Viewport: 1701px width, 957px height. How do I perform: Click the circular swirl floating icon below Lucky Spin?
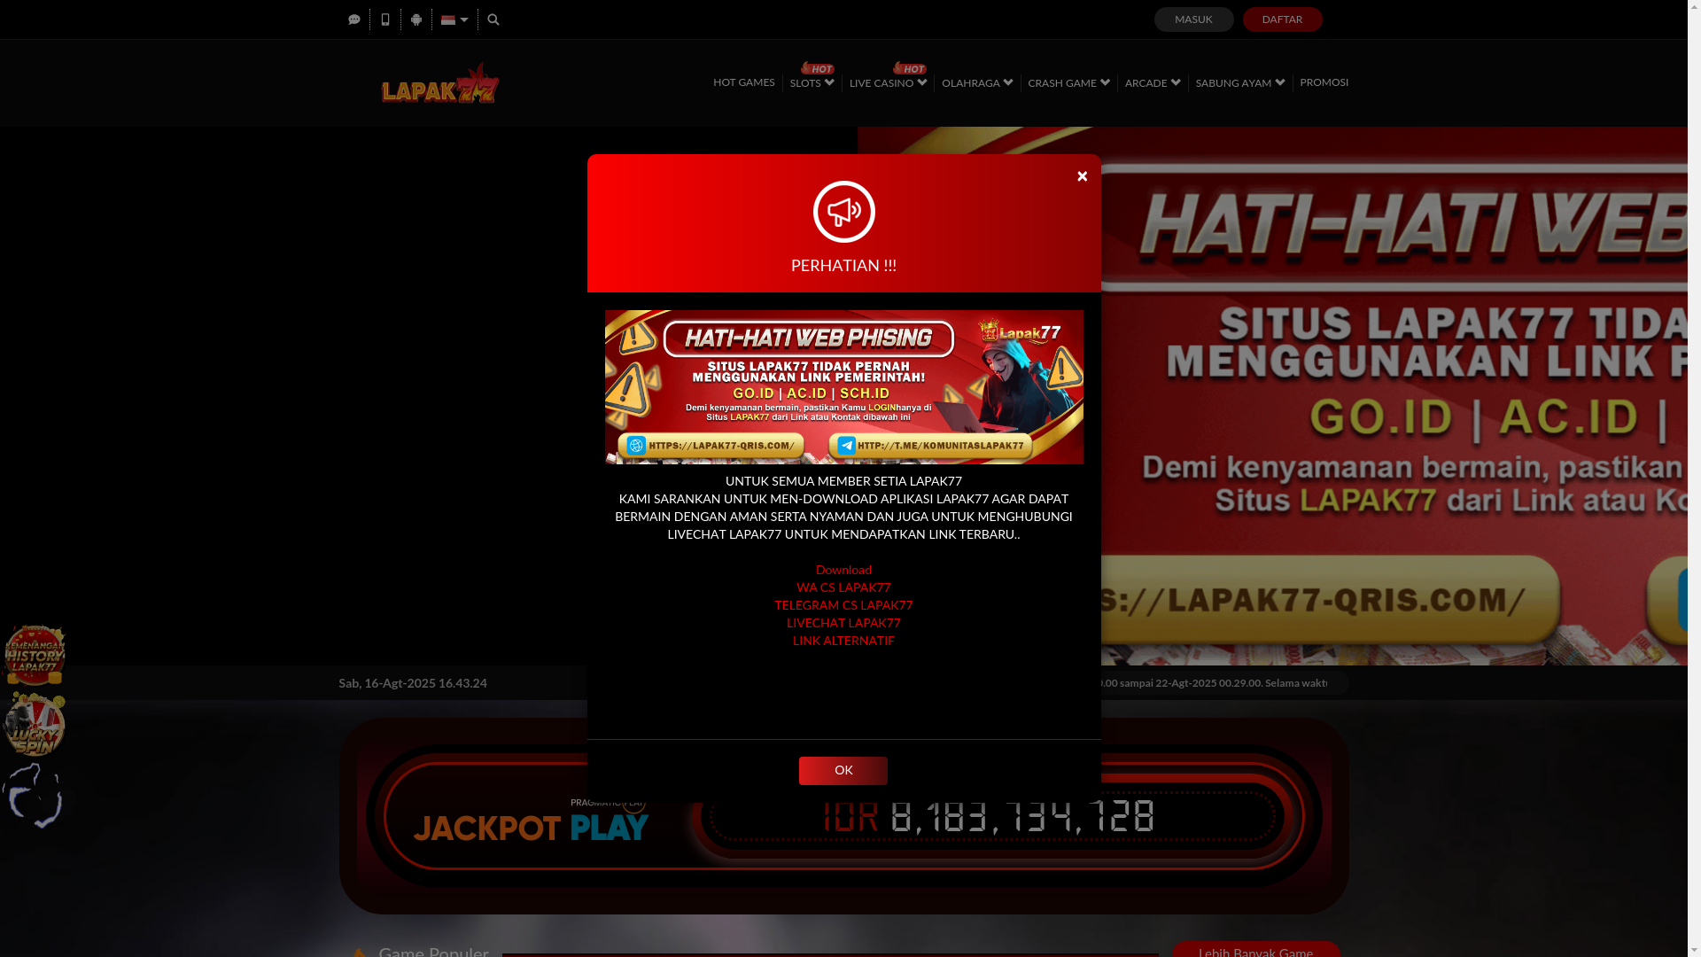pos(33,795)
